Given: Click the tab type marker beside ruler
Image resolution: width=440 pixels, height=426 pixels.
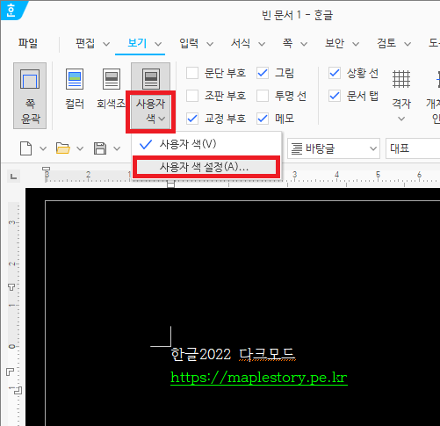Looking at the screenshot, I should click(13, 177).
